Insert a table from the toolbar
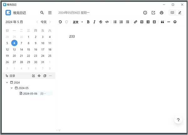Screen dimensions: 188x135 point(148,22)
